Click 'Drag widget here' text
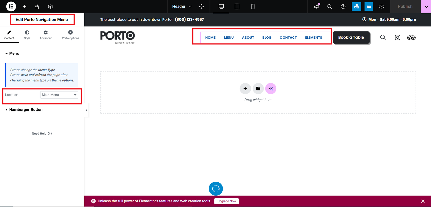The image size is (431, 207). click(x=258, y=100)
